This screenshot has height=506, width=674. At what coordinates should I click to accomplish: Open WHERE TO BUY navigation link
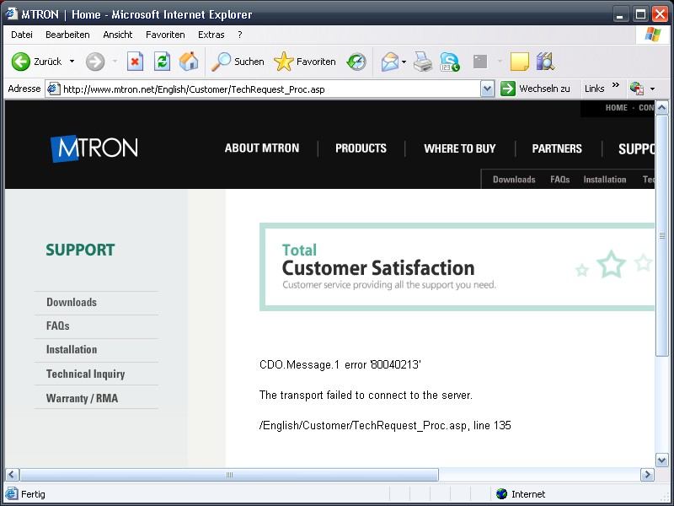point(459,148)
